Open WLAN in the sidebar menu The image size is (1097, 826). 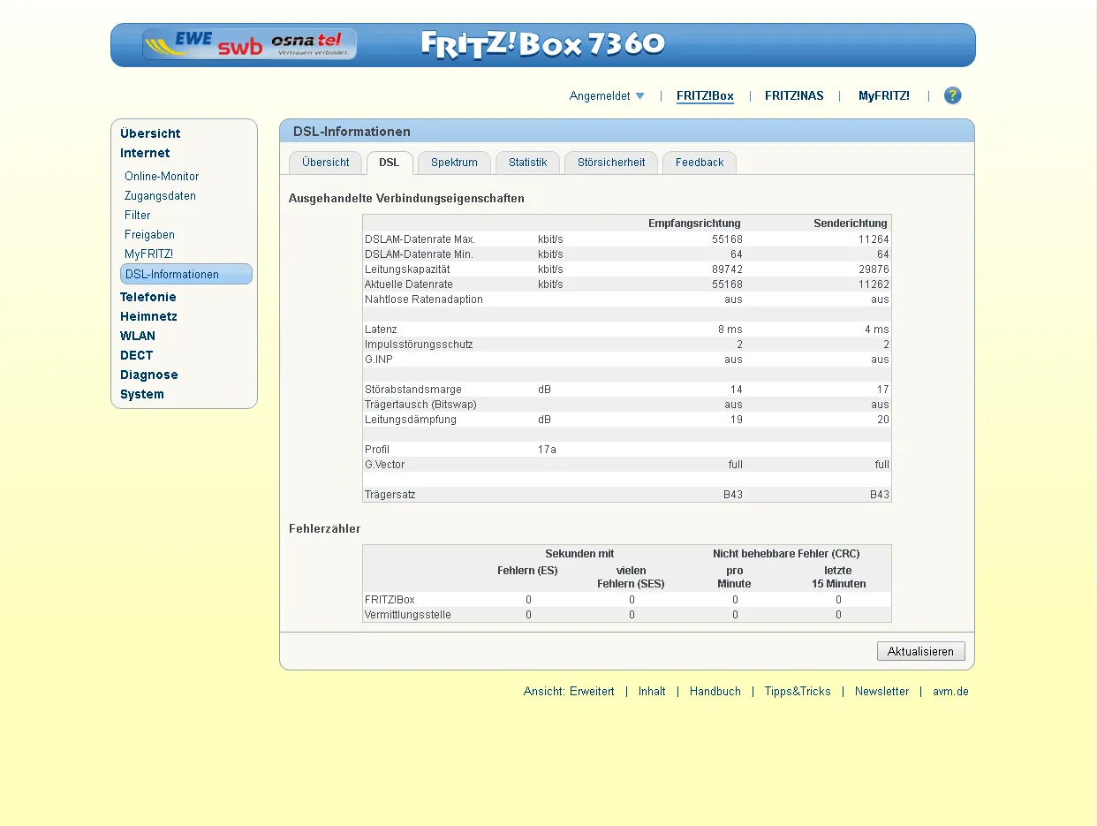tap(138, 336)
